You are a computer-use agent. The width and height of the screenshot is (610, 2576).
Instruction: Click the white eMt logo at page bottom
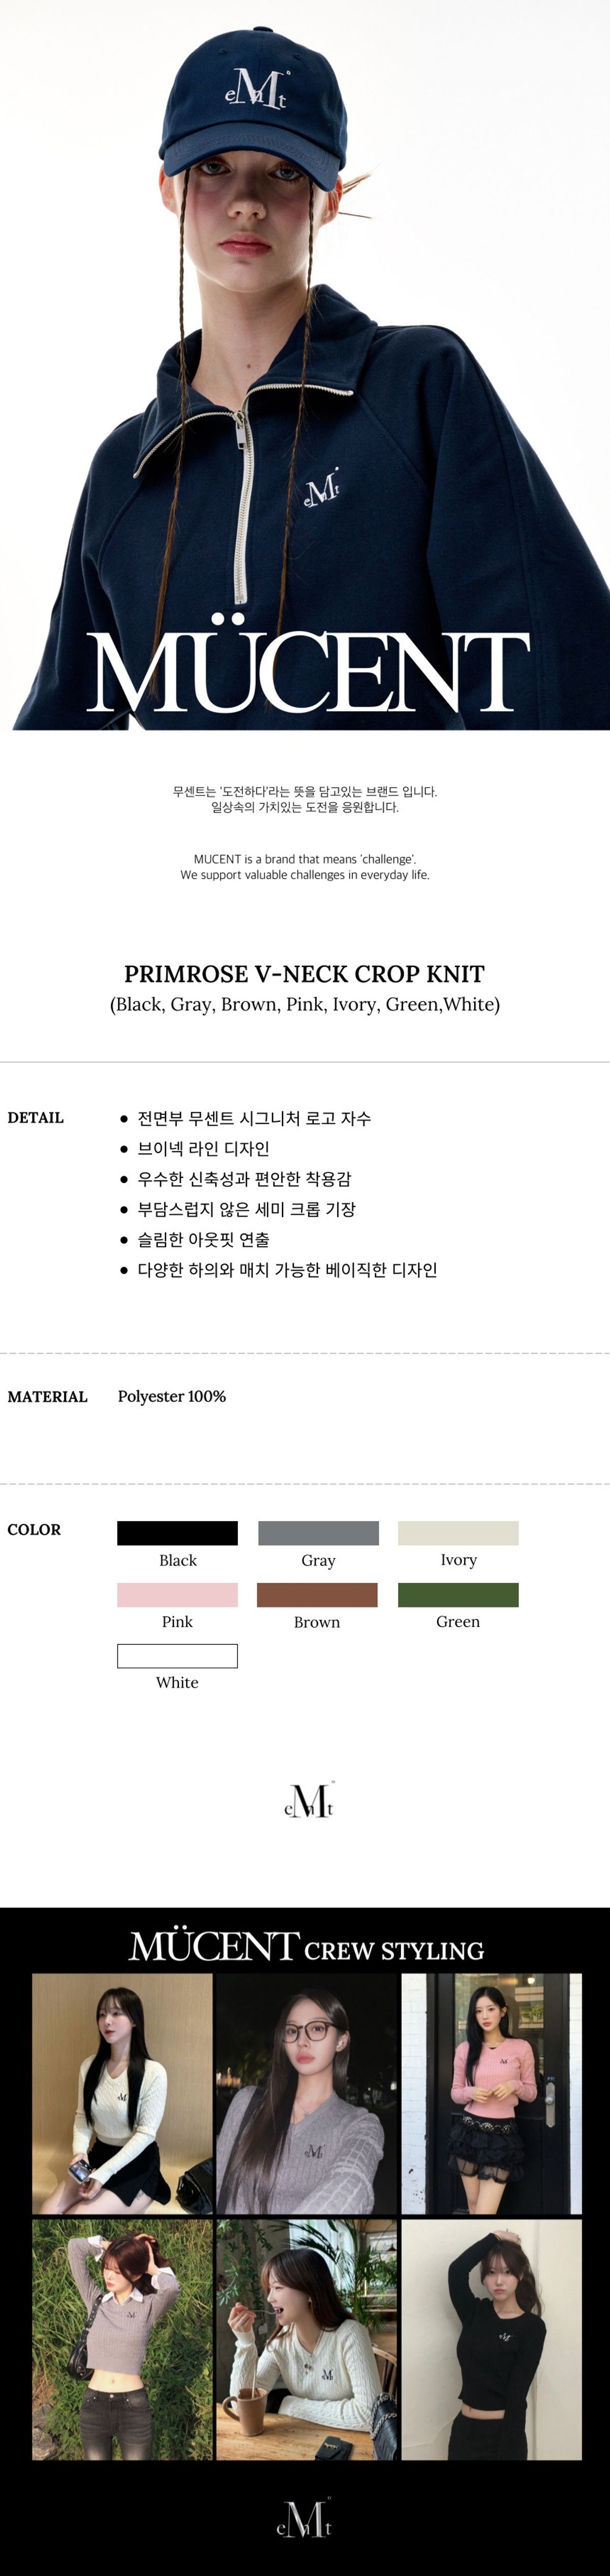[304, 2516]
